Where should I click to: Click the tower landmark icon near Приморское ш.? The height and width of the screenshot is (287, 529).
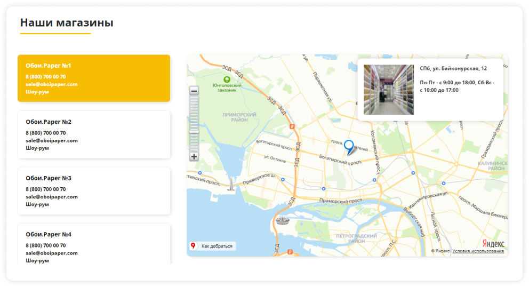pos(231,185)
